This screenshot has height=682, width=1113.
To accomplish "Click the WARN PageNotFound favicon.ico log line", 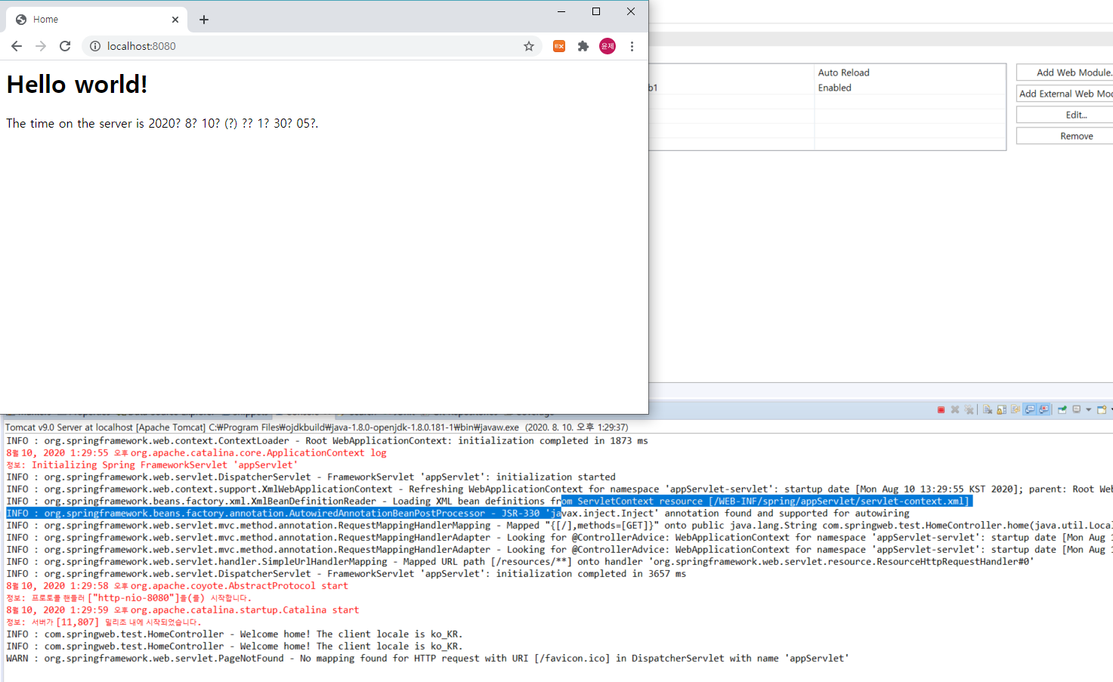I will coord(428,659).
